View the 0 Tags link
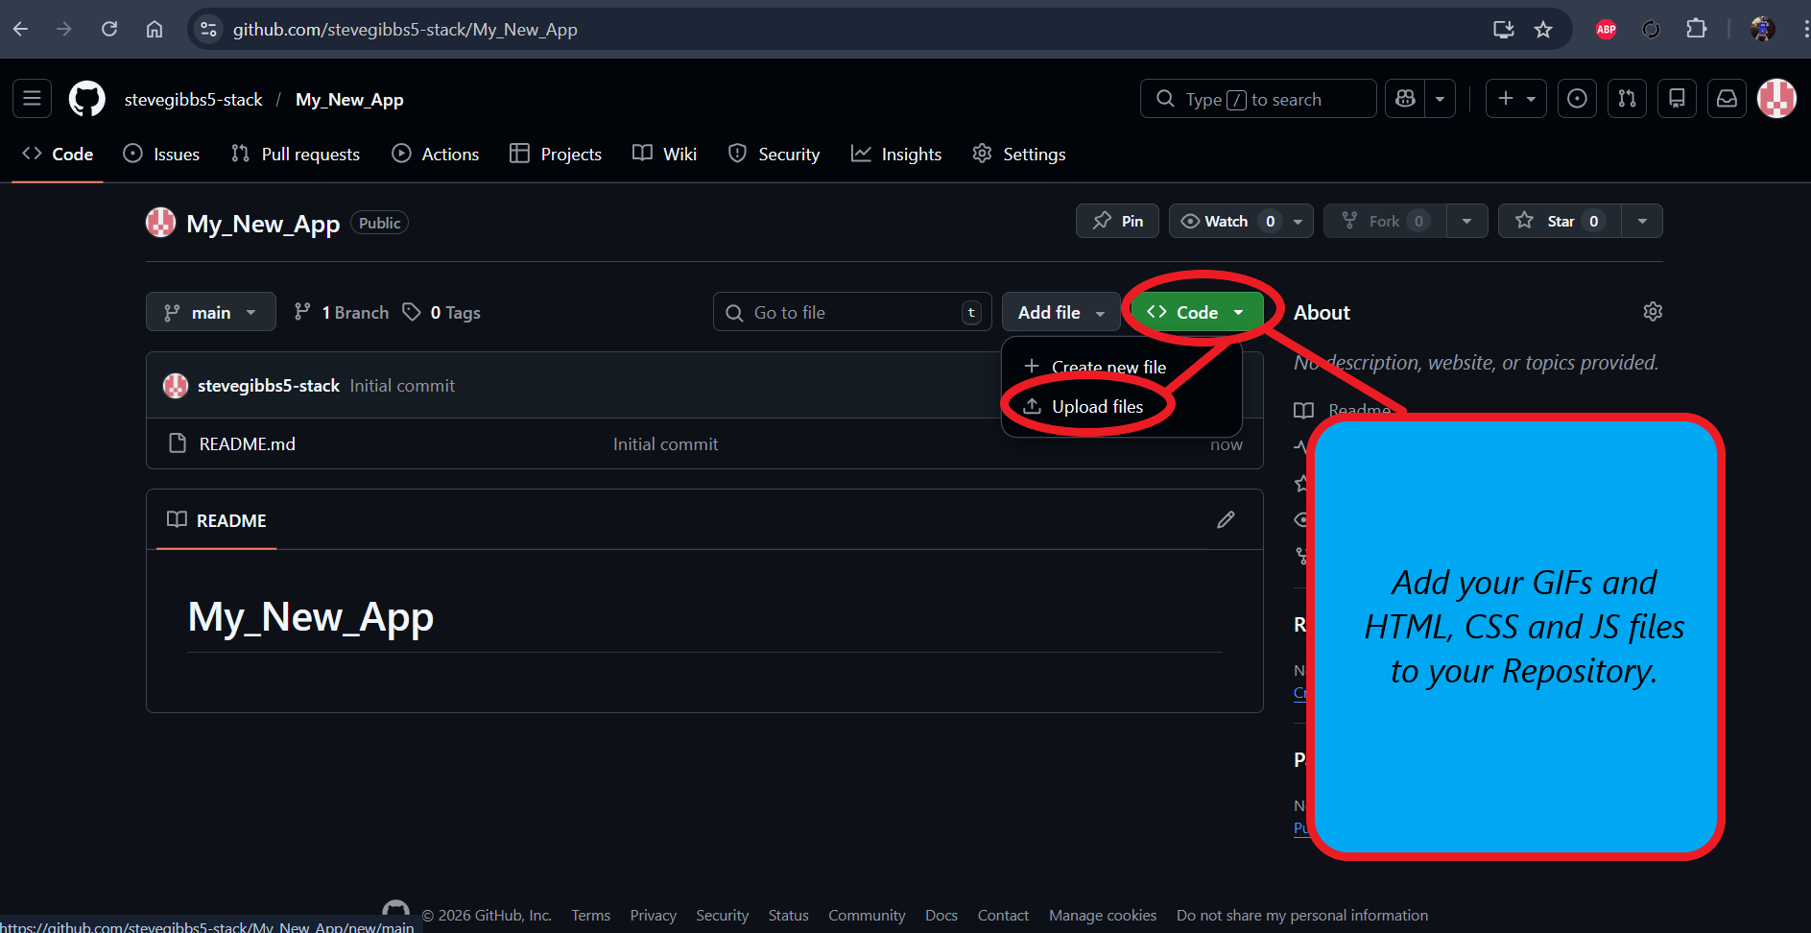The width and height of the screenshot is (1811, 933). [442, 312]
